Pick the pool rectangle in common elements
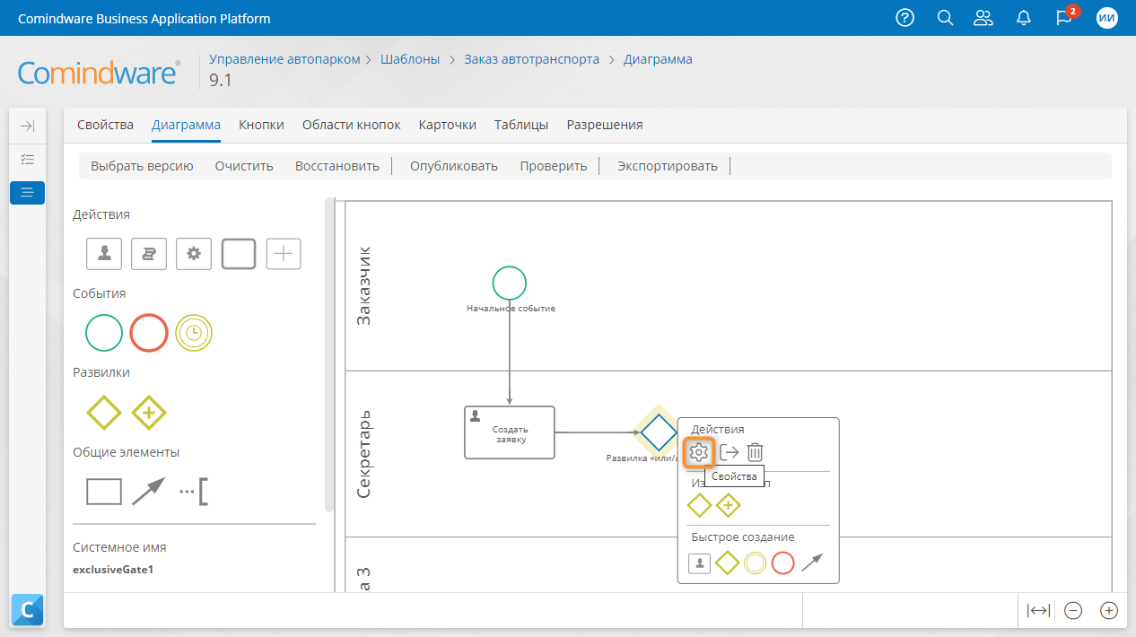Screen dimensions: 1136x637 point(104,492)
